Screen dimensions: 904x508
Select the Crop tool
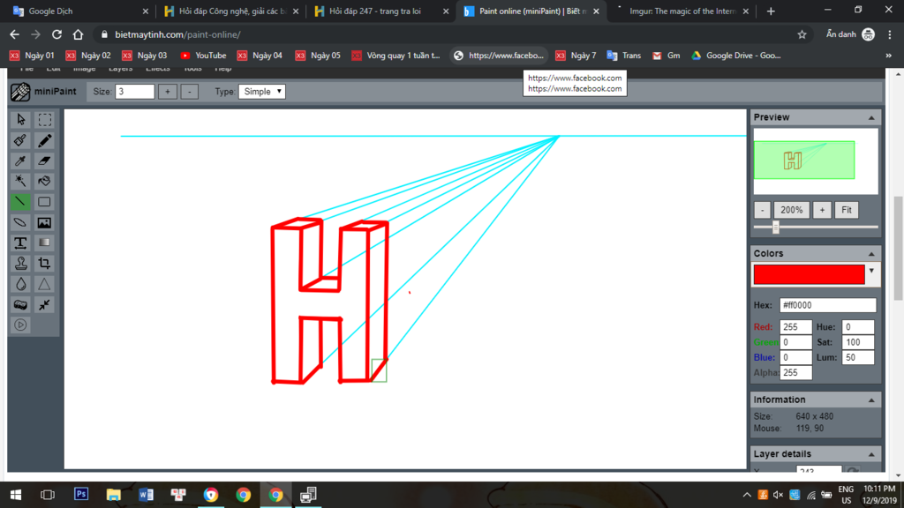point(44,264)
